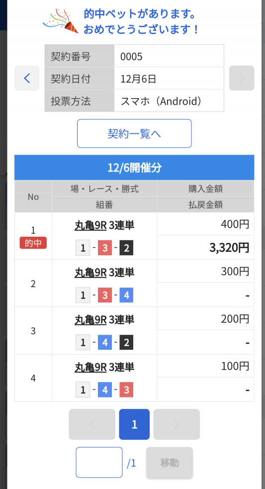
Task: Click the party popper celebration icon
Action: click(x=61, y=21)
